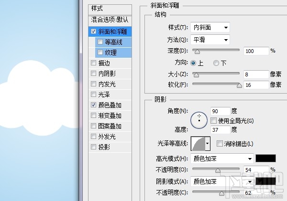
Task: Click the 软化 value field showing 16
Action: (x=256, y=85)
